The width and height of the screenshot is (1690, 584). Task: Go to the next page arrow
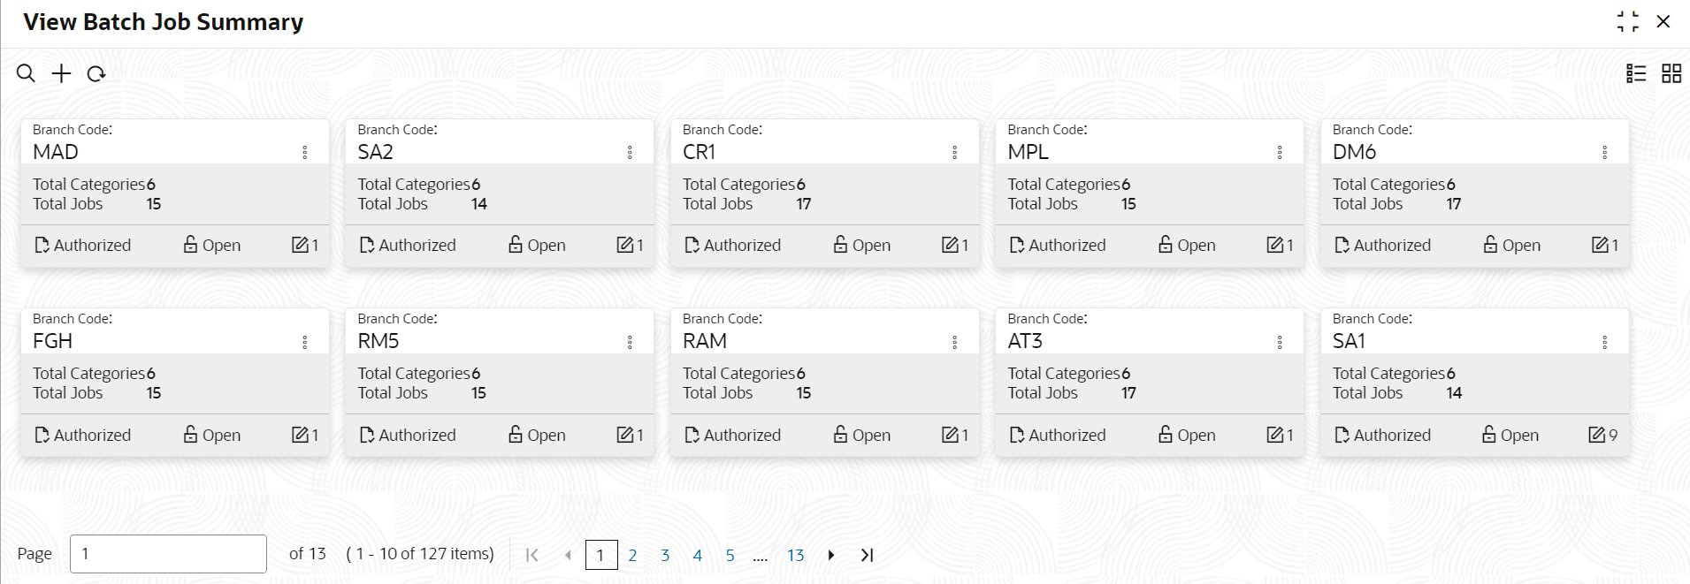coord(831,555)
